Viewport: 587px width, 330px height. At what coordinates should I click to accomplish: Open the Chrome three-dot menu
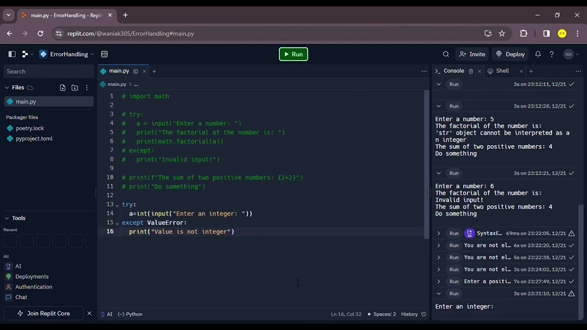577,33
